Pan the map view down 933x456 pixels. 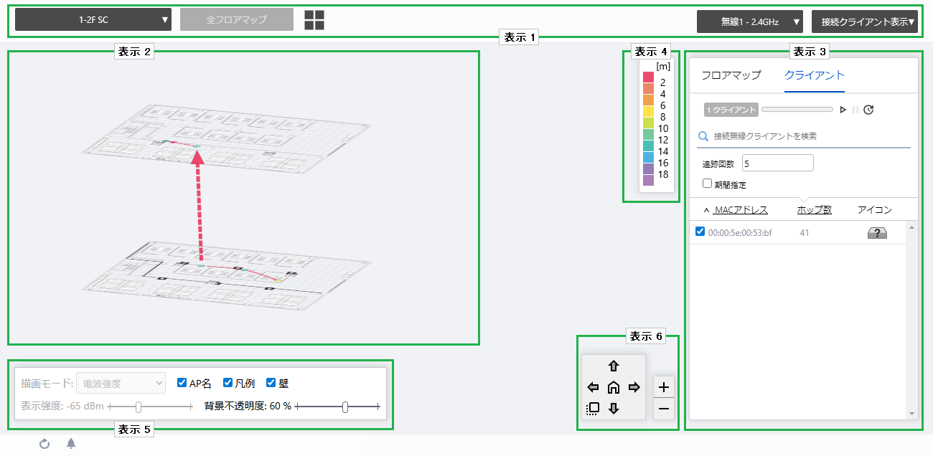tap(614, 409)
